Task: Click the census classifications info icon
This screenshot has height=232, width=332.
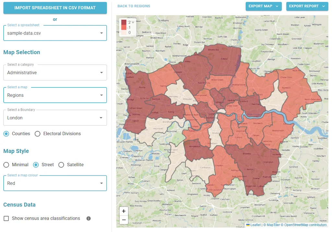Action: (x=89, y=218)
